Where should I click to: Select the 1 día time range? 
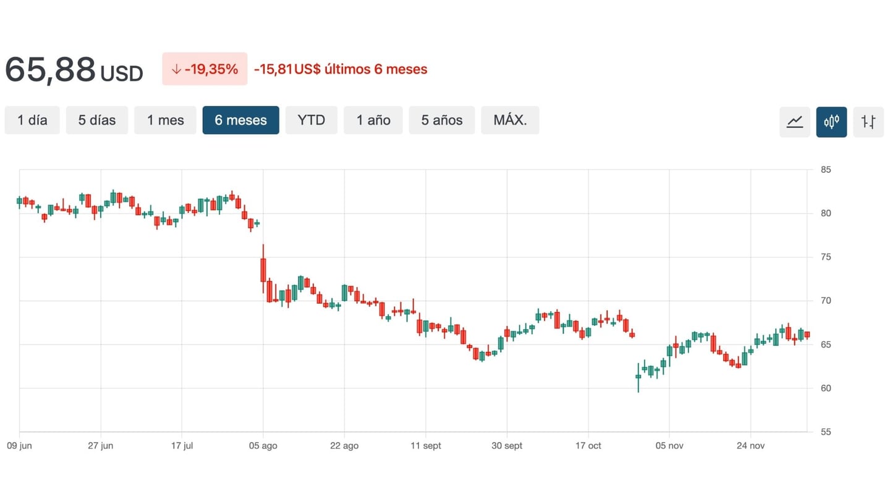(32, 120)
